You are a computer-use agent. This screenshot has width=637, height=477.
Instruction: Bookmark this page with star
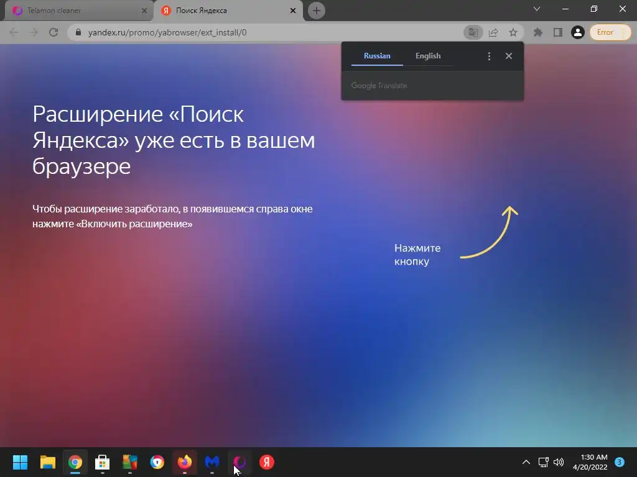513,32
